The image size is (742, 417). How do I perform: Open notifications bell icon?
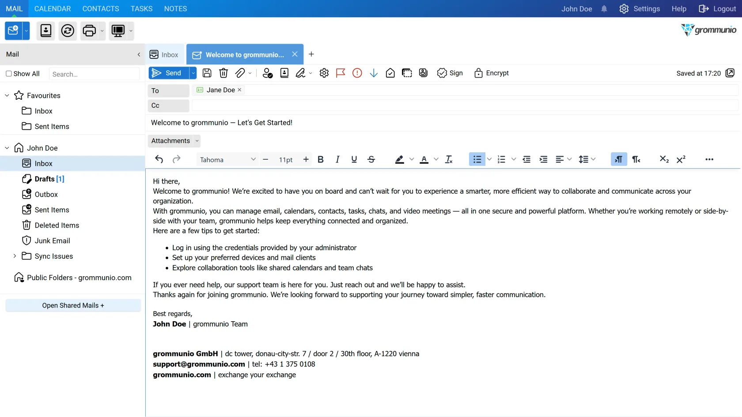click(x=604, y=9)
